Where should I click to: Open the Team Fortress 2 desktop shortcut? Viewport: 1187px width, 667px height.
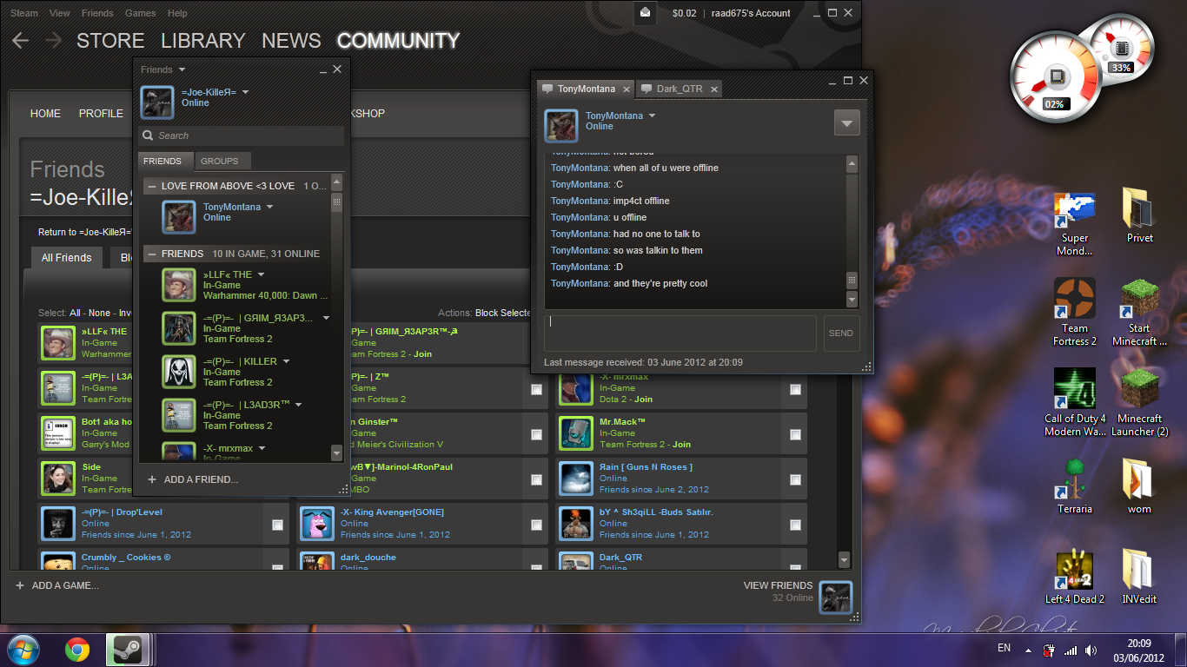pos(1075,313)
